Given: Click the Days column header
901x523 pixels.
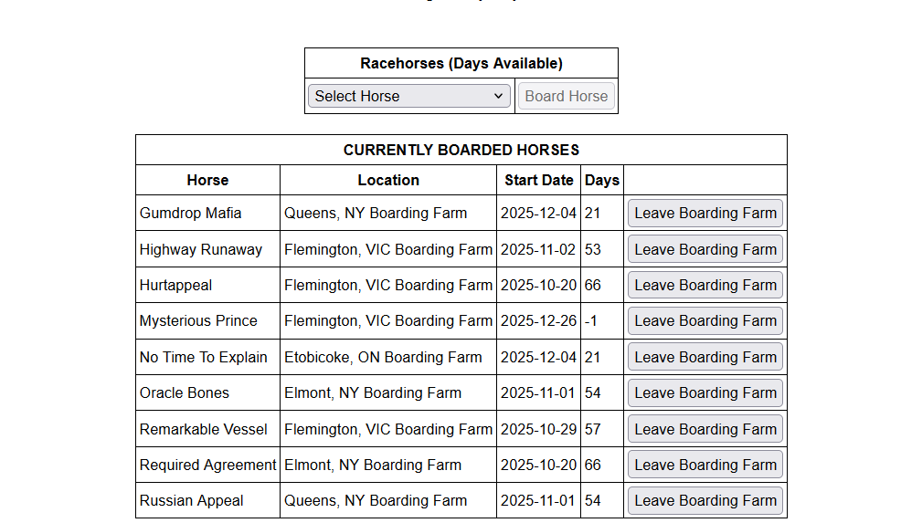Looking at the screenshot, I should tap(601, 180).
